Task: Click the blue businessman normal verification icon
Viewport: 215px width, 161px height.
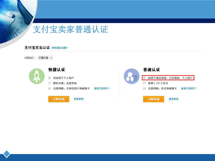Action: pyautogui.click(x=132, y=76)
